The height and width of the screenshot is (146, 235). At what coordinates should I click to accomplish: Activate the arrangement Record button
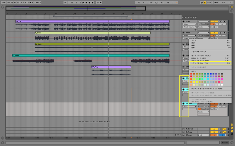(x=90, y=3)
